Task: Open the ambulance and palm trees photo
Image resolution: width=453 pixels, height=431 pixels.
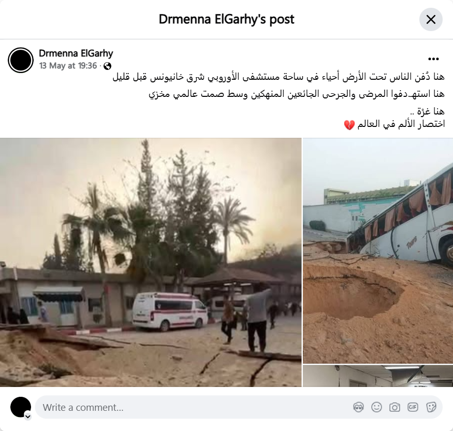Action: click(151, 262)
